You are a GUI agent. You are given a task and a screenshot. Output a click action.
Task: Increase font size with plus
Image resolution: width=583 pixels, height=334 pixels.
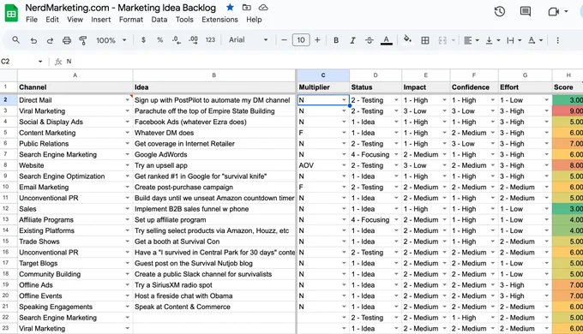point(317,39)
